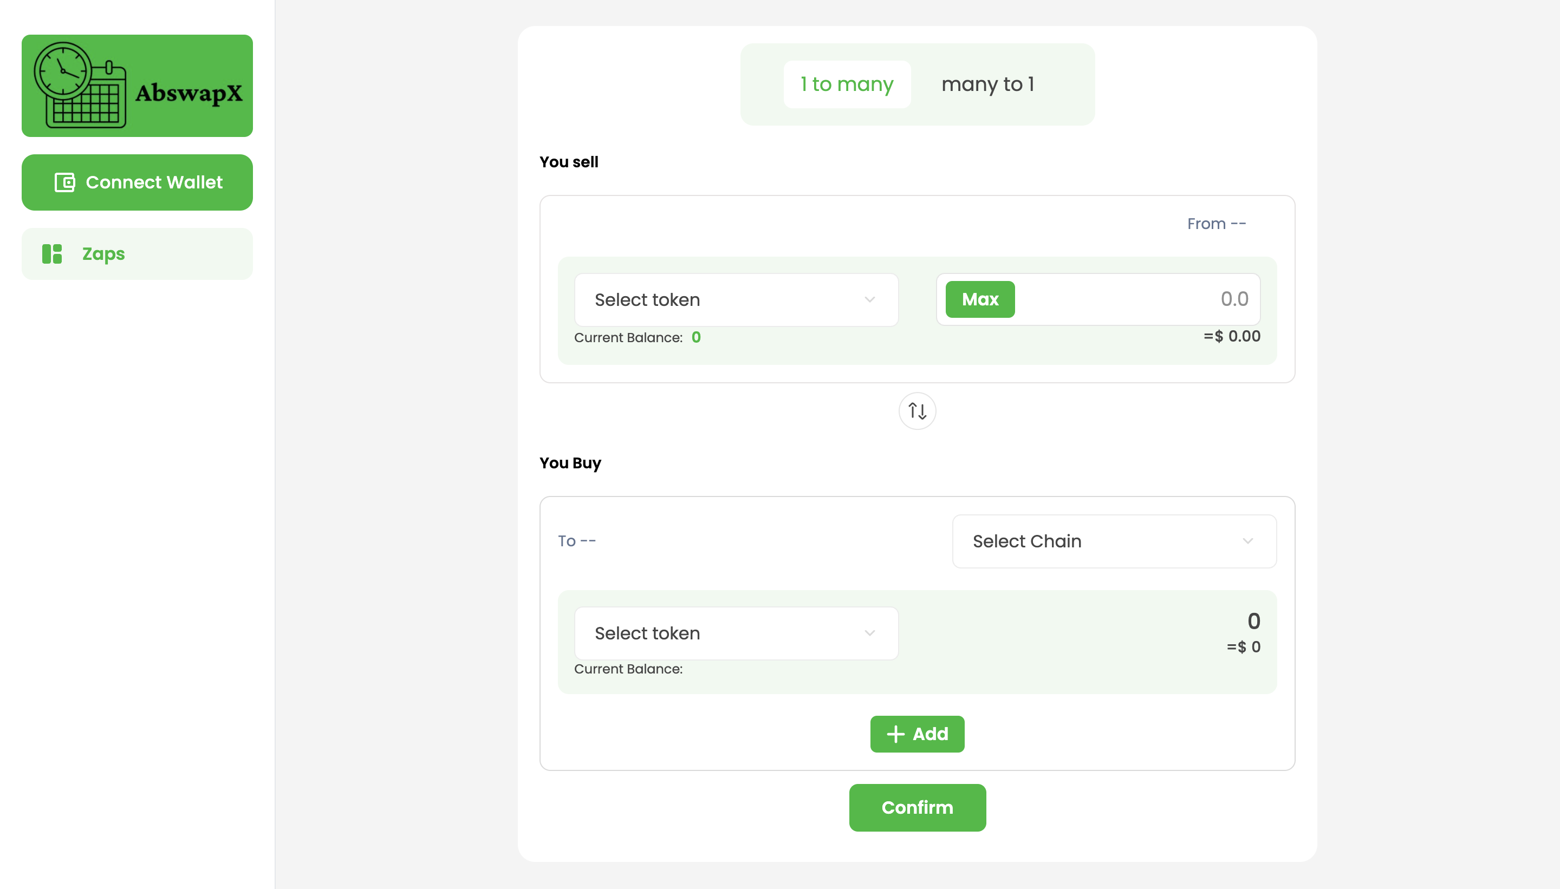Image resolution: width=1560 pixels, height=889 pixels.
Task: Switch to the many to 1 tab
Action: click(x=987, y=84)
